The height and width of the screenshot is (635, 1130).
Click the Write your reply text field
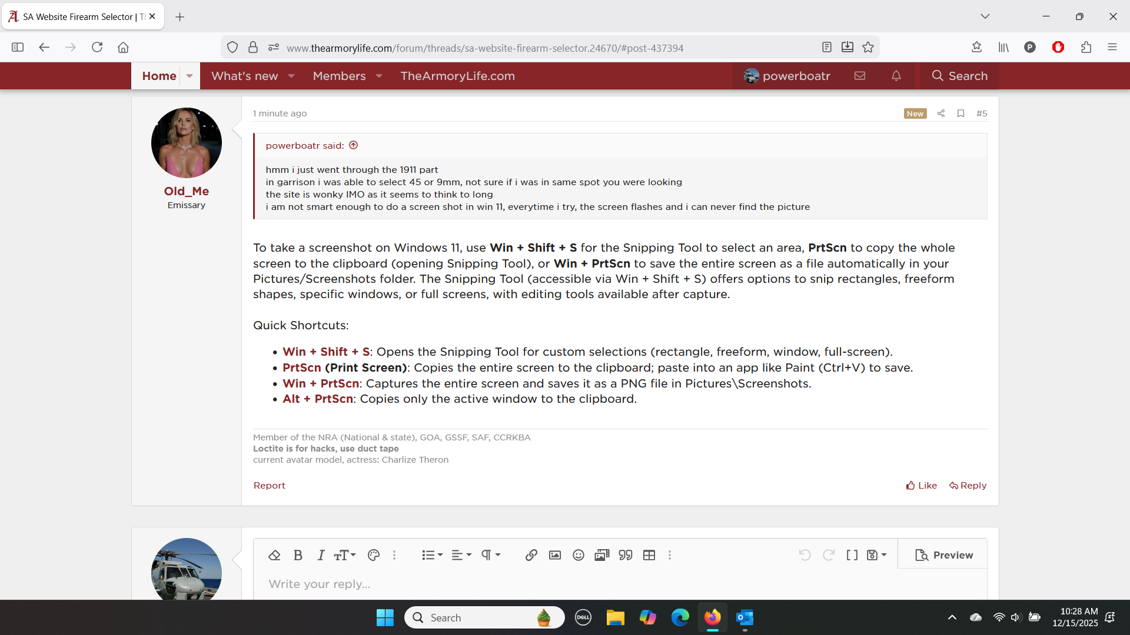tap(618, 584)
